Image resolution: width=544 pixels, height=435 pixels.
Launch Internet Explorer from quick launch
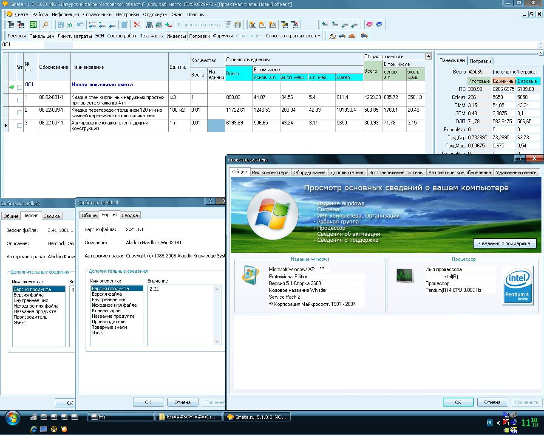(34, 429)
